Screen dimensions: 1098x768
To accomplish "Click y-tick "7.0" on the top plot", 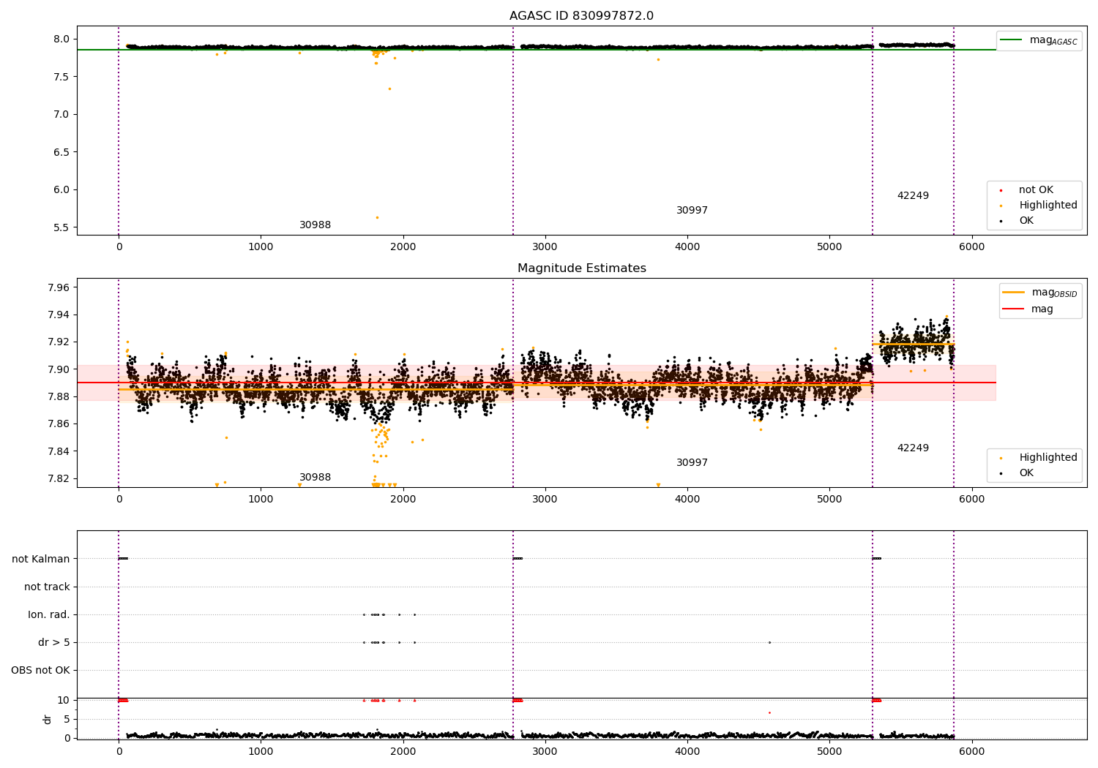I will pyautogui.click(x=61, y=115).
